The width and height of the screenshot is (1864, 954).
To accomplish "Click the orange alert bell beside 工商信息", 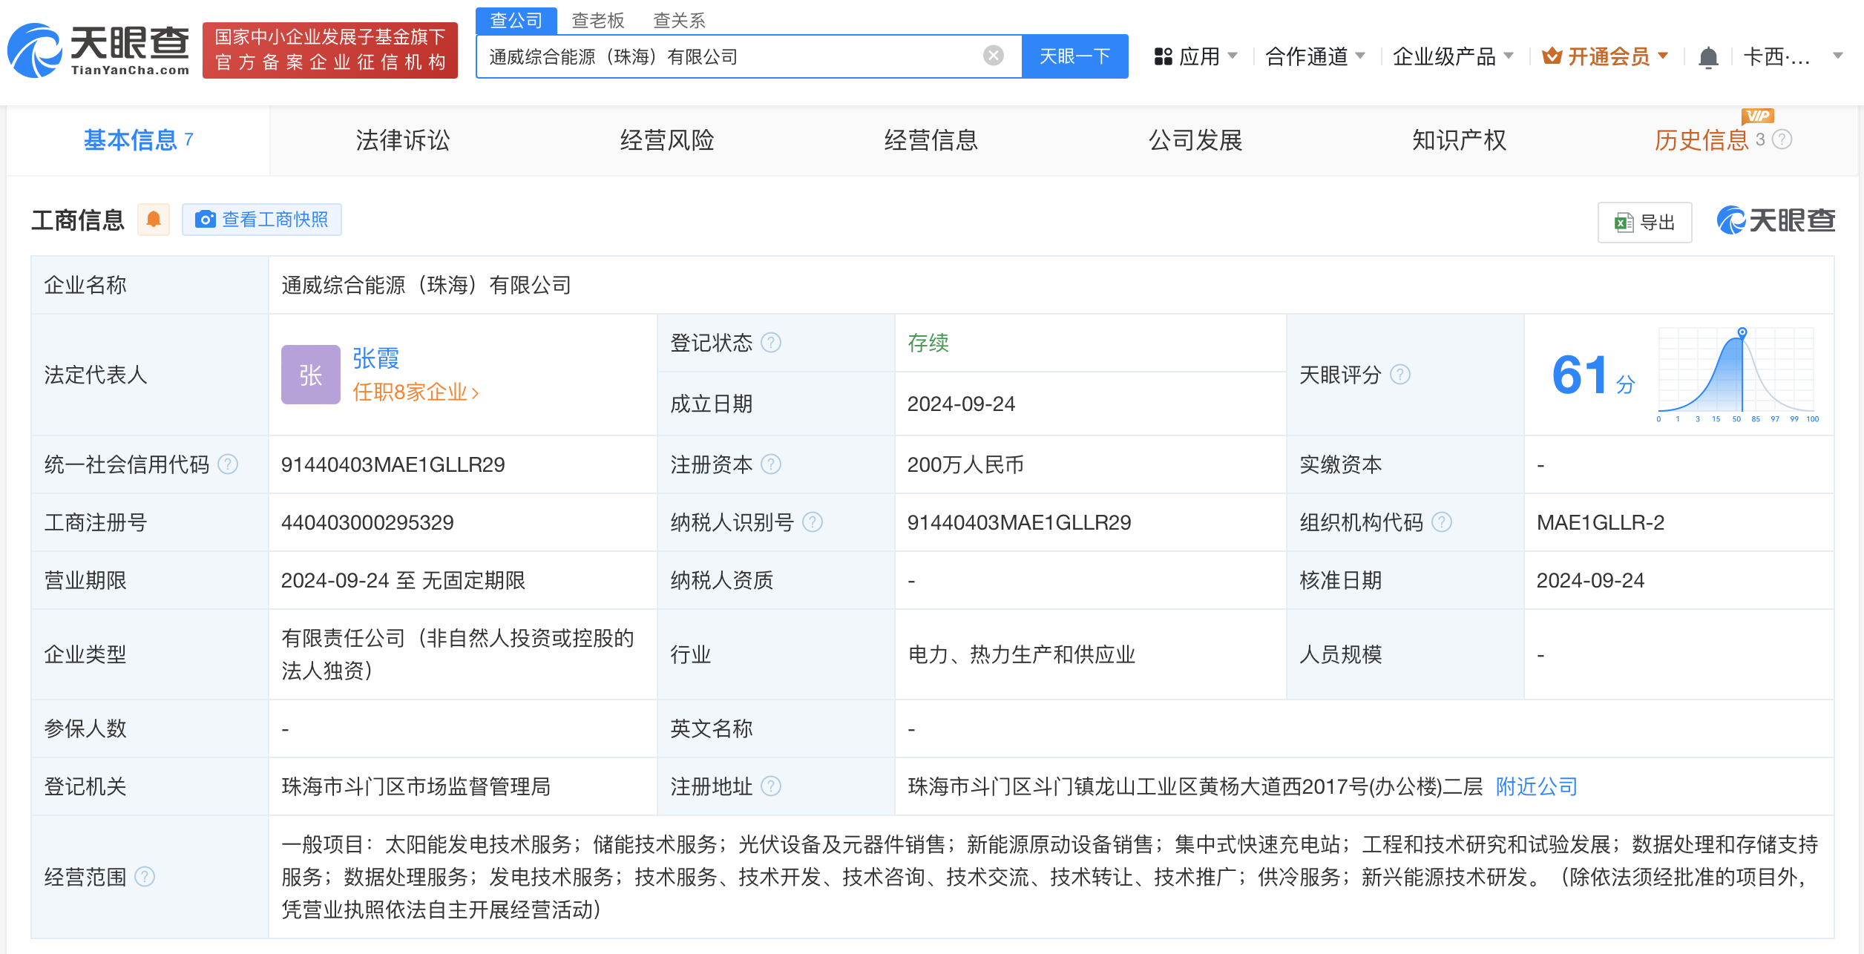I will point(154,220).
